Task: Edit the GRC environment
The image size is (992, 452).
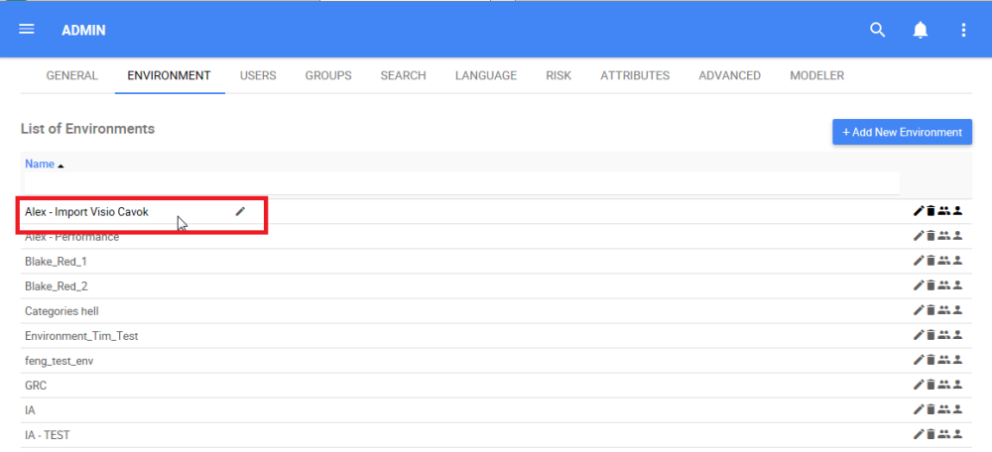Action: [919, 386]
